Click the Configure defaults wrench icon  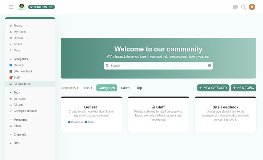(11, 111)
